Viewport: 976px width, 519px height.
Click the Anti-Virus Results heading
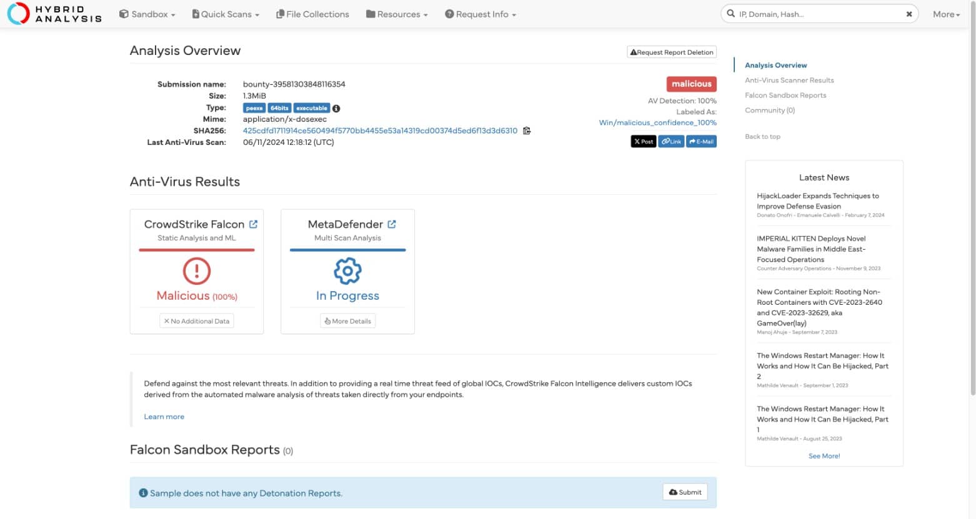[185, 182]
